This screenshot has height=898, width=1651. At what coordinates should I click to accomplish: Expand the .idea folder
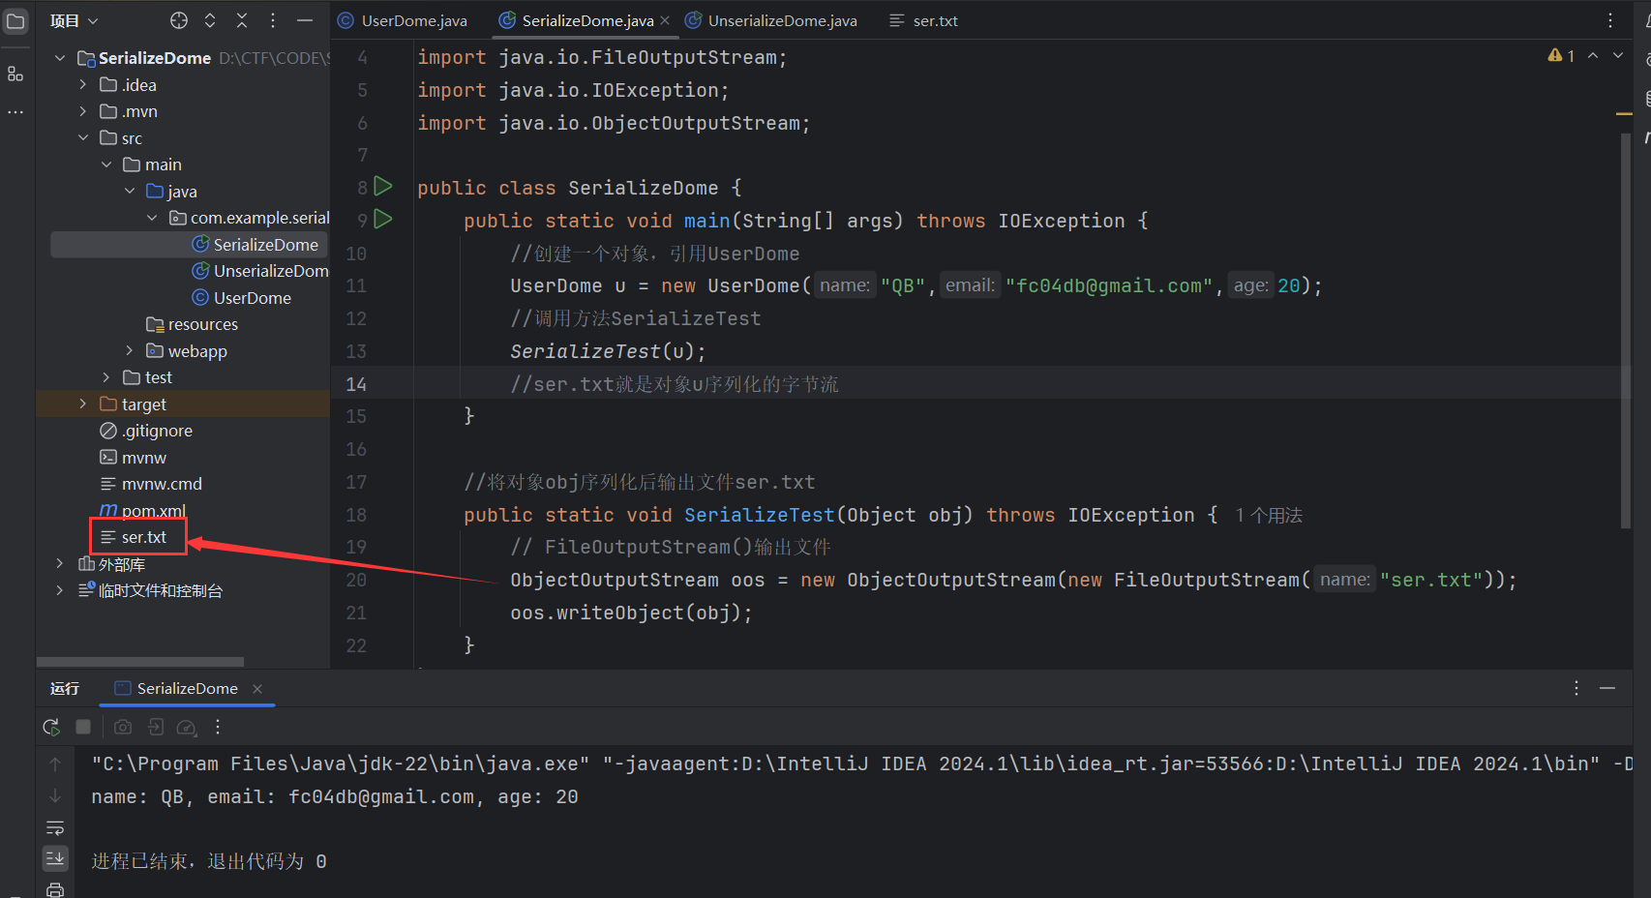[83, 85]
